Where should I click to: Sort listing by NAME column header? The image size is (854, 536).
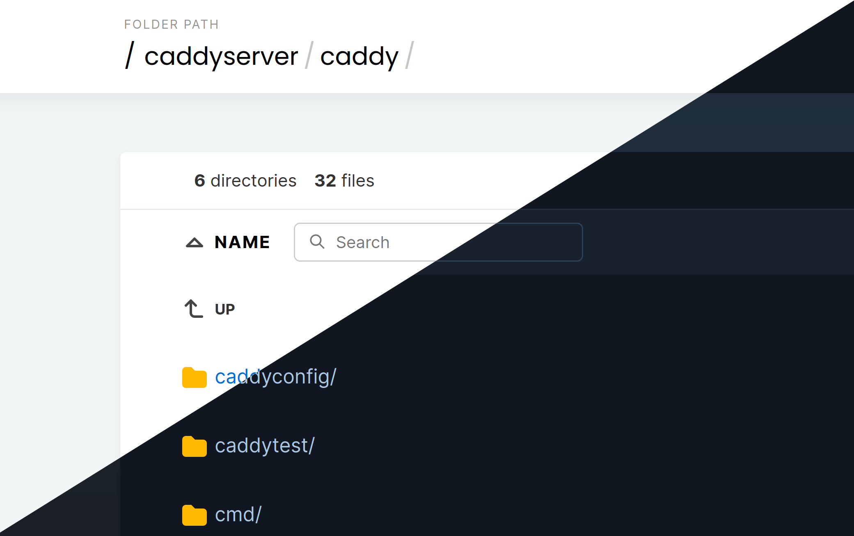click(242, 242)
